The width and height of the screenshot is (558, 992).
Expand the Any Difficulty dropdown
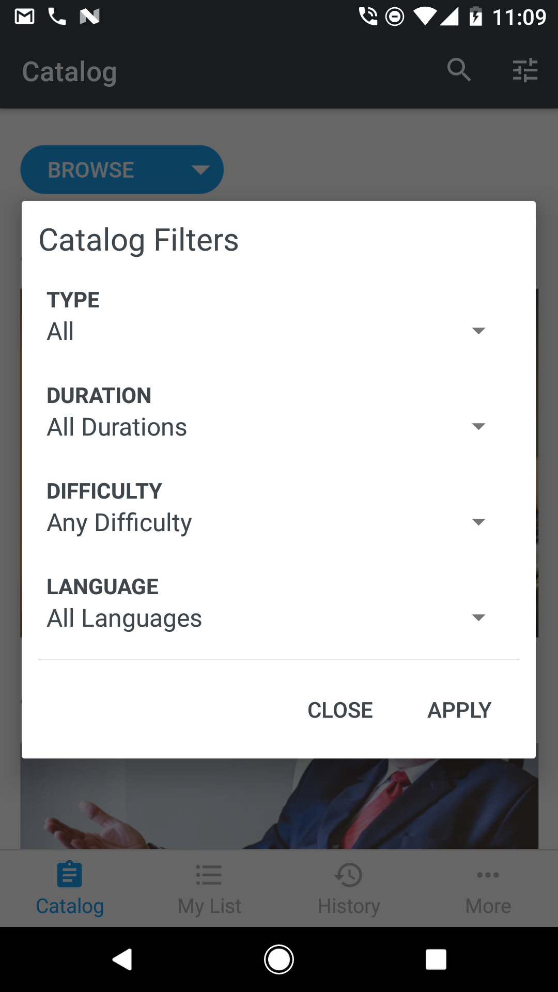(266, 522)
